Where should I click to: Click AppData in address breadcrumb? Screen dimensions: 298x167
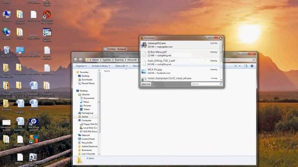tap(107, 60)
